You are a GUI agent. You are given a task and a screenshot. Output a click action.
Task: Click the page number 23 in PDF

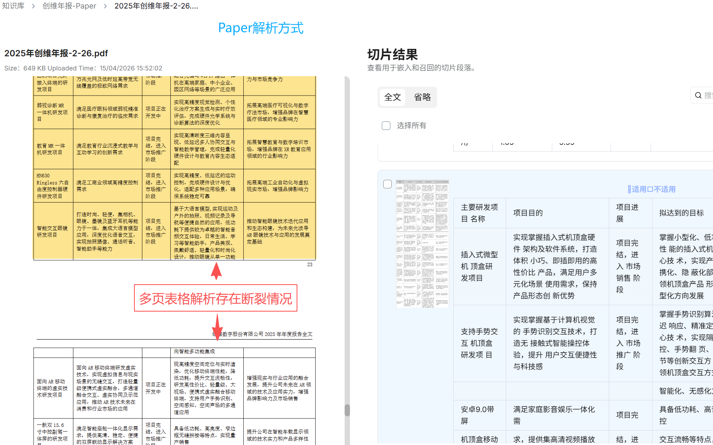(310, 264)
